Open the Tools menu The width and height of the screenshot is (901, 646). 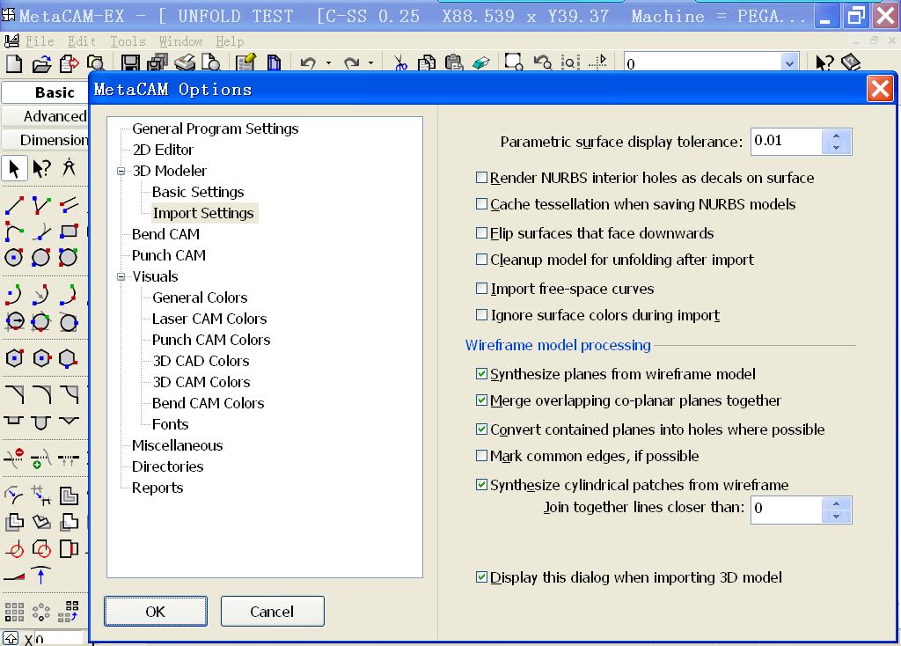tap(128, 41)
